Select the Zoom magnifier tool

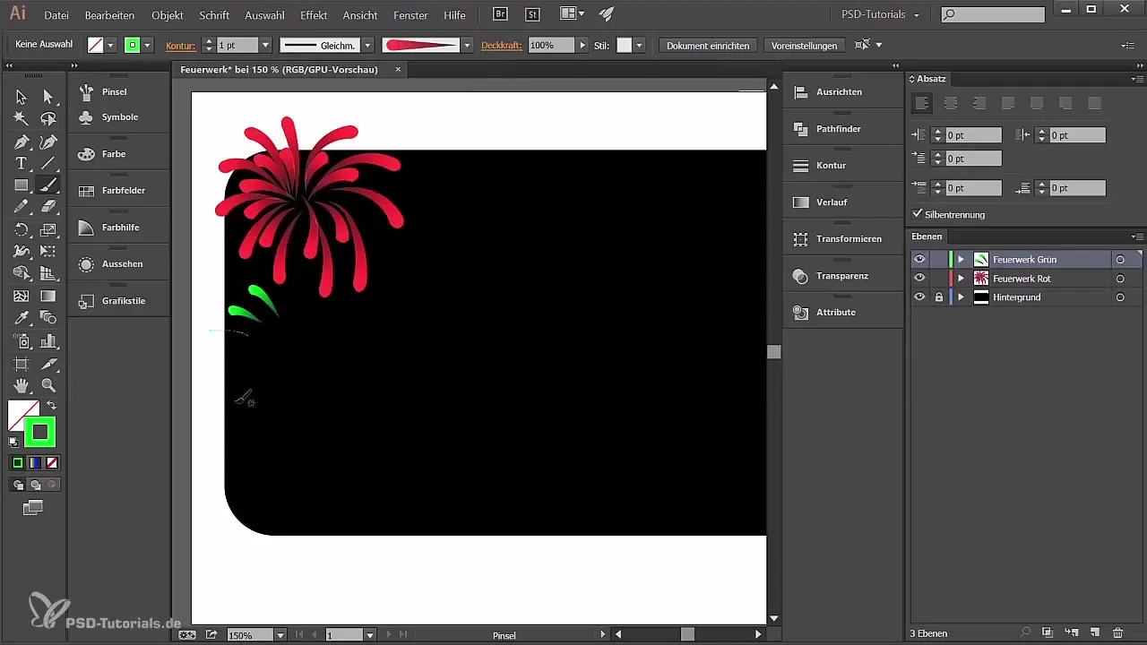coord(48,386)
